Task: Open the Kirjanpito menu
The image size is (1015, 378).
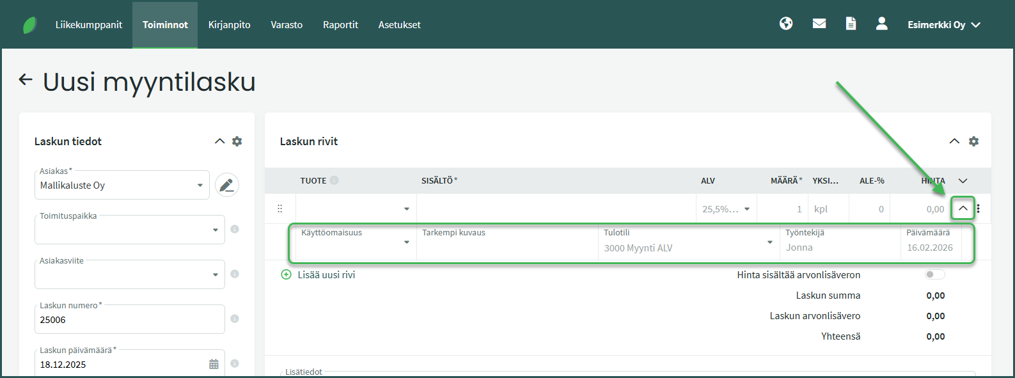Action: [229, 25]
